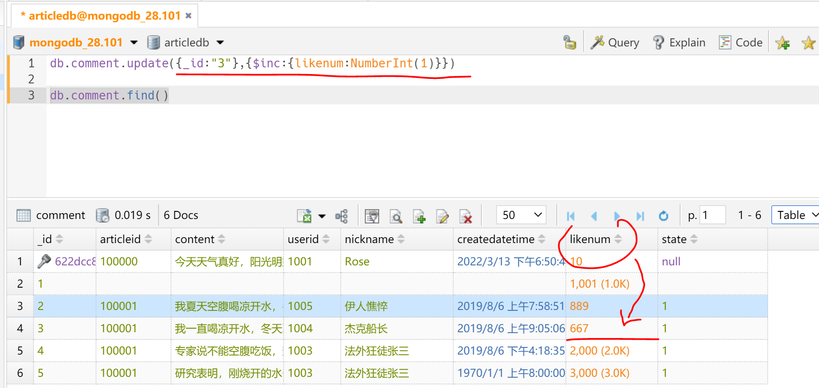Image resolution: width=819 pixels, height=388 pixels.
Task: Toggle sort arrows on articleid column
Action: coord(148,239)
